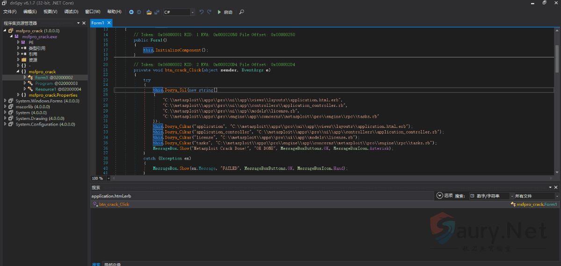The image size is (561, 266).
Task: Open the C# language dropdown
Action: (x=192, y=12)
